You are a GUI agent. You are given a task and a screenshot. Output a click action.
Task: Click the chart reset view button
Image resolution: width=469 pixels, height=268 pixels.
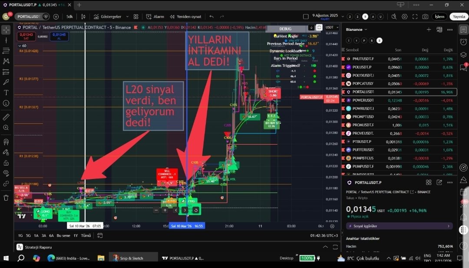pyautogui.click(x=195, y=210)
